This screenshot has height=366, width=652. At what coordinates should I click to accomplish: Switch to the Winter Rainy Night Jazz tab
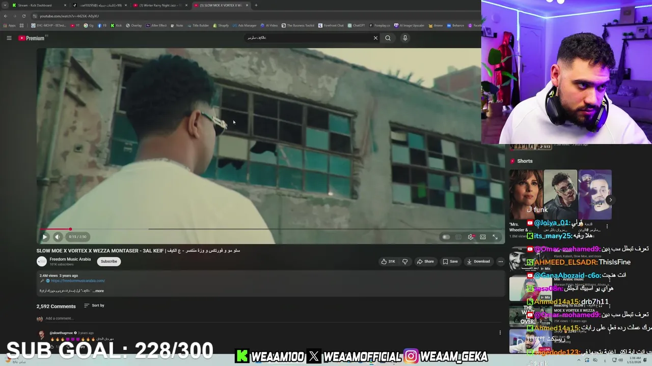[x=160, y=5]
